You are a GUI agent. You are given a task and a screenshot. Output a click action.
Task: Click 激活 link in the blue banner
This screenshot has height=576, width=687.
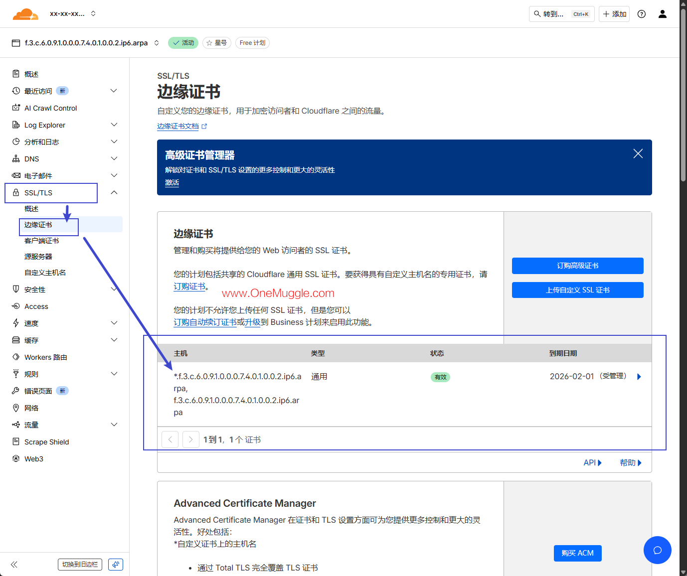pos(172,182)
